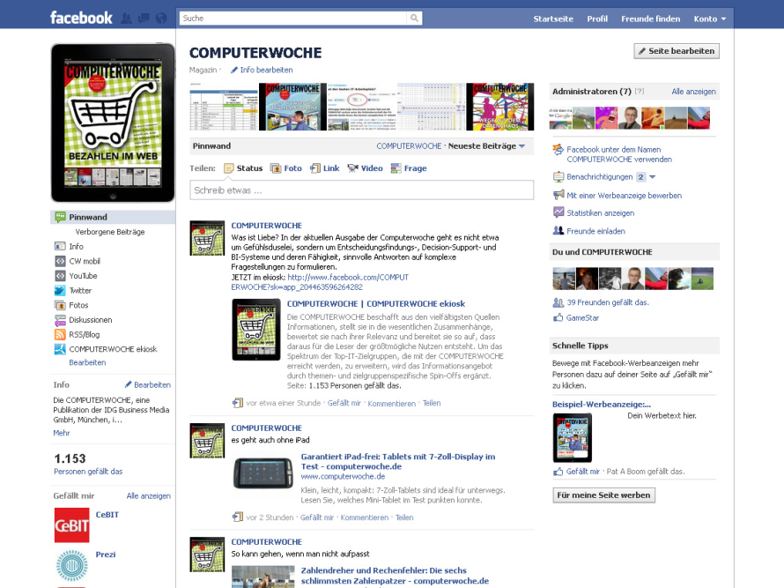Click the Pinnwand speech bubble icon

click(60, 217)
